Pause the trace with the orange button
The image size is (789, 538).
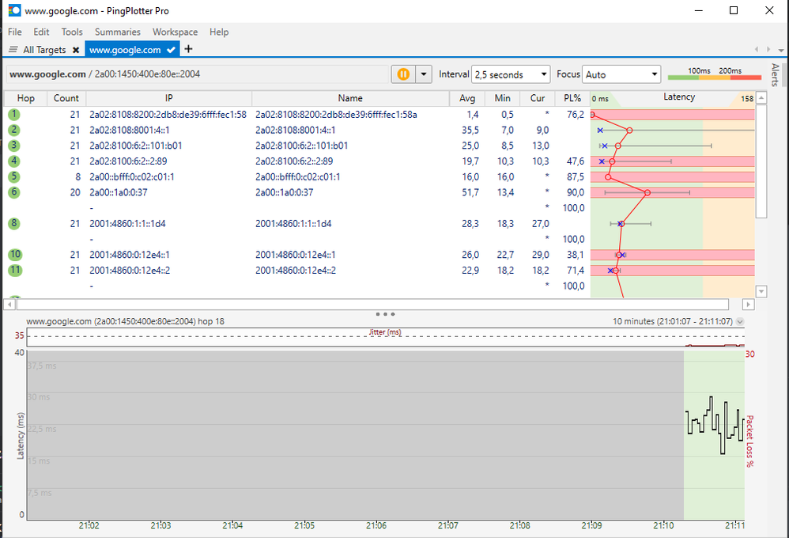(x=403, y=74)
